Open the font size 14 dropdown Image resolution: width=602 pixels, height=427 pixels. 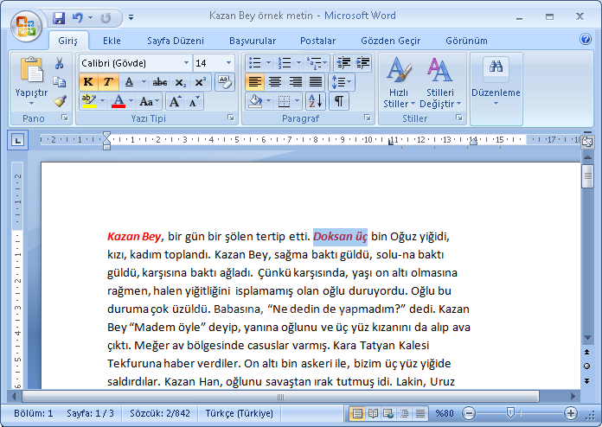point(228,63)
